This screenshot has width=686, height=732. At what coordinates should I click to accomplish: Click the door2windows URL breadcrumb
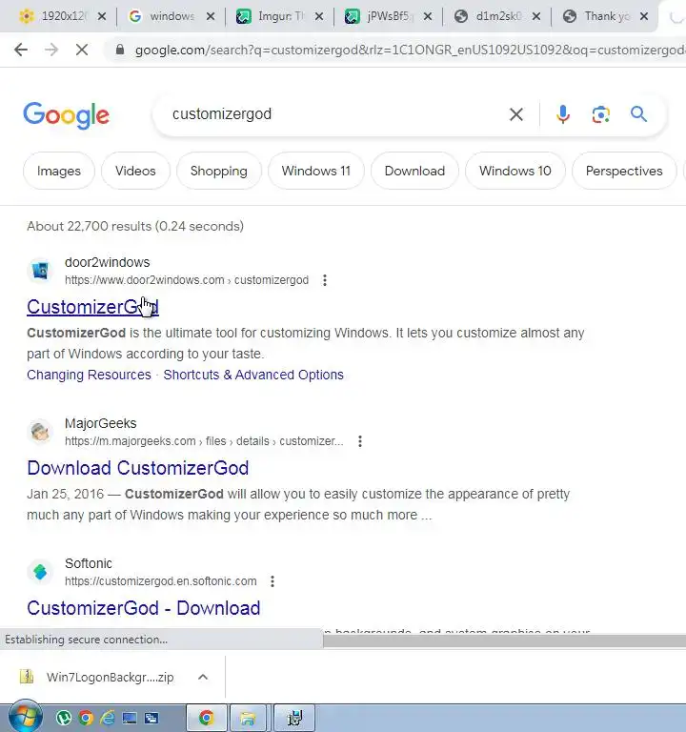point(187,280)
